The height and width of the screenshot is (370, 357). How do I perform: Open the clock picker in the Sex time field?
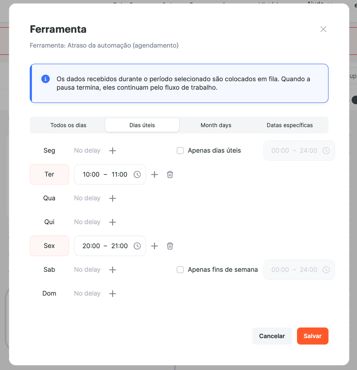[137, 246]
